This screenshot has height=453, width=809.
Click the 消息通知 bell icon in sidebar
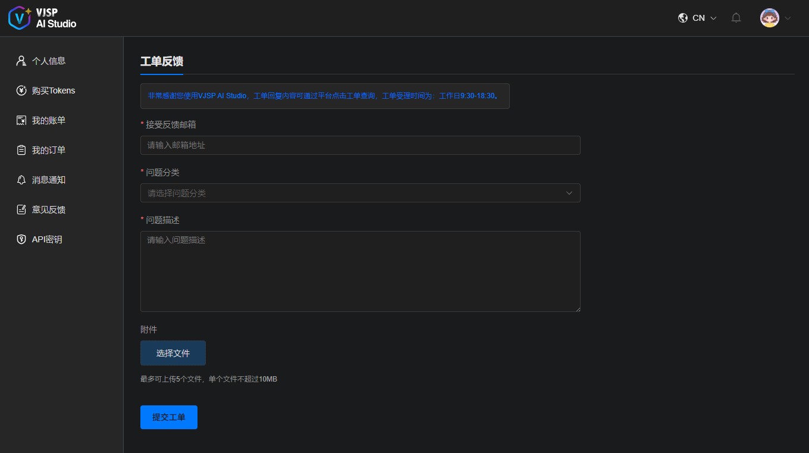[21, 180]
